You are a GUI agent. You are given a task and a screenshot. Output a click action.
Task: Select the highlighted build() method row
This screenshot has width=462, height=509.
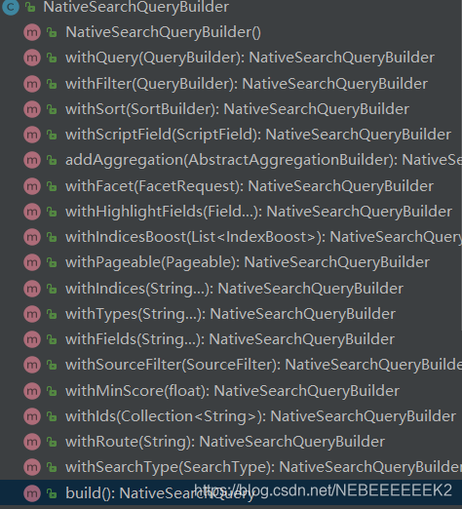231,493
